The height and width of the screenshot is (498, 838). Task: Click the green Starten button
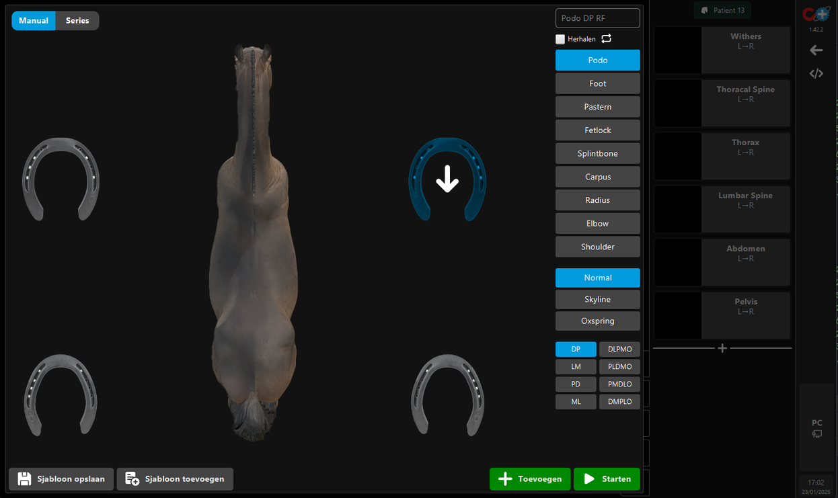pos(607,479)
